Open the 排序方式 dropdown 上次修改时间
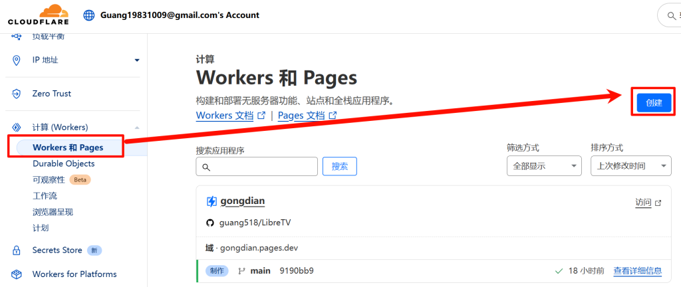Viewport: 681px width, 287px height. [631, 166]
